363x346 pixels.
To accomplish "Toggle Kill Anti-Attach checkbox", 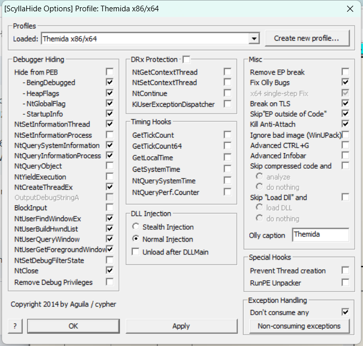I will click(345, 124).
